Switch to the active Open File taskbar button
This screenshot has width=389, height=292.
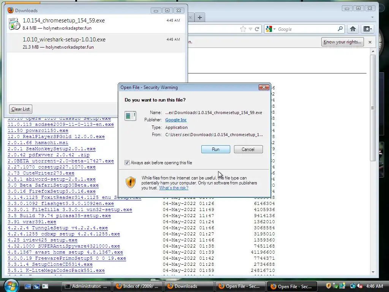coord(292,286)
